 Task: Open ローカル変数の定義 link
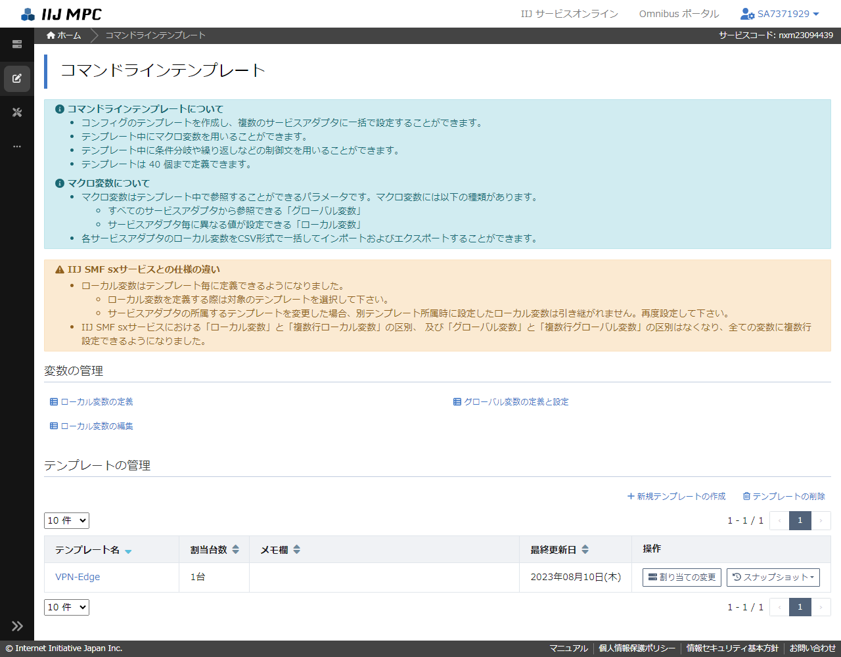91,401
